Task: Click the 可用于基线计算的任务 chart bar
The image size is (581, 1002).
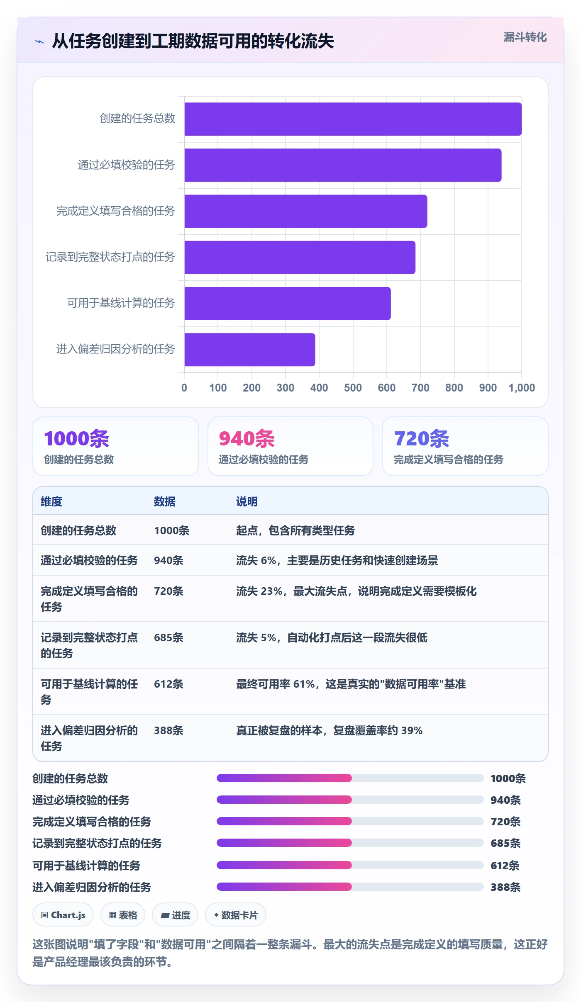Action: pyautogui.click(x=288, y=303)
